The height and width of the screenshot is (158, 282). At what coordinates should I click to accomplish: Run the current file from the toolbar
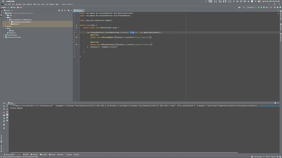[259, 7]
